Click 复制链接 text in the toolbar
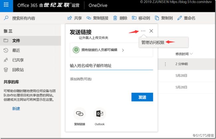This screenshot has height=139, width=216. coord(101,18)
